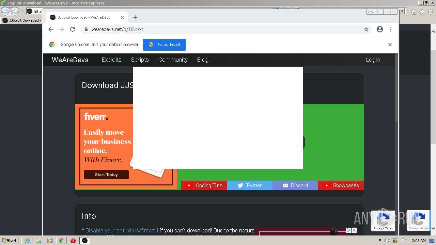The height and width of the screenshot is (245, 436).
Task: Click up arrow of Internet Explorer scrollbar
Action: click(x=433, y=32)
